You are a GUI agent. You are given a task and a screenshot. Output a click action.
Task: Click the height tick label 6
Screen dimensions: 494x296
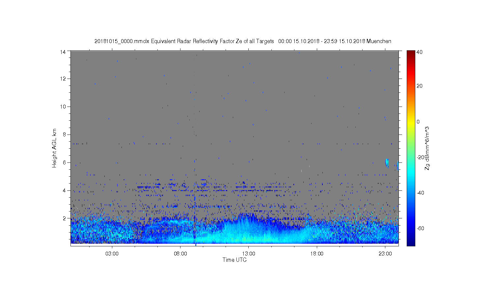(x=65, y=162)
